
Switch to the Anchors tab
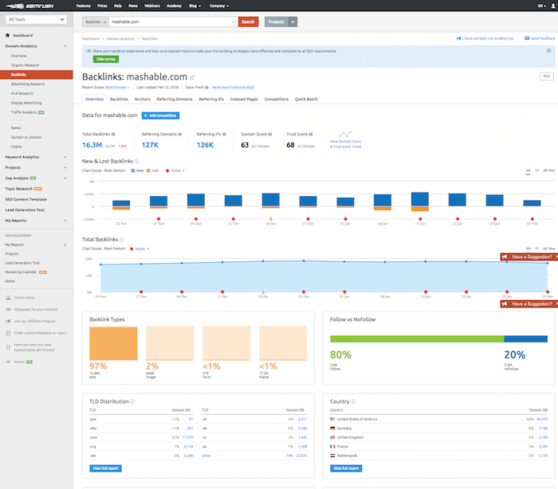(143, 100)
